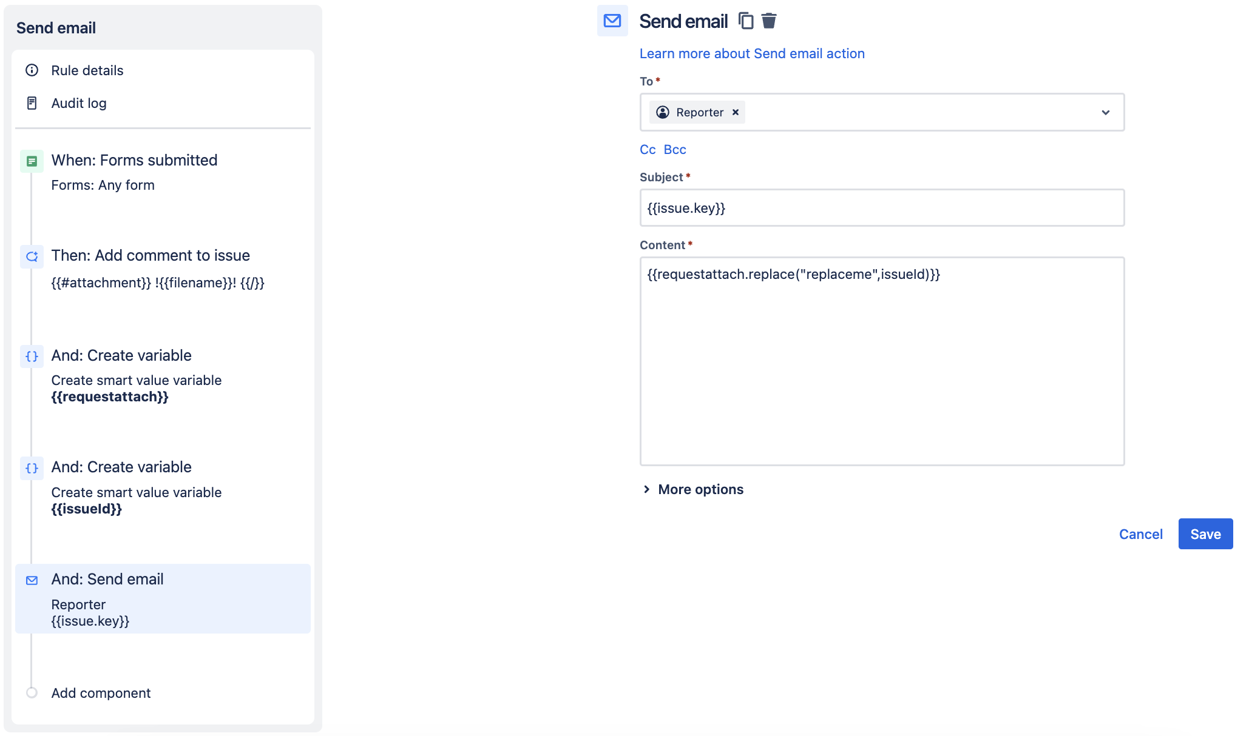This screenshot has width=1249, height=736.
Task: Click the envelope icon in Send email step
Action: point(32,580)
